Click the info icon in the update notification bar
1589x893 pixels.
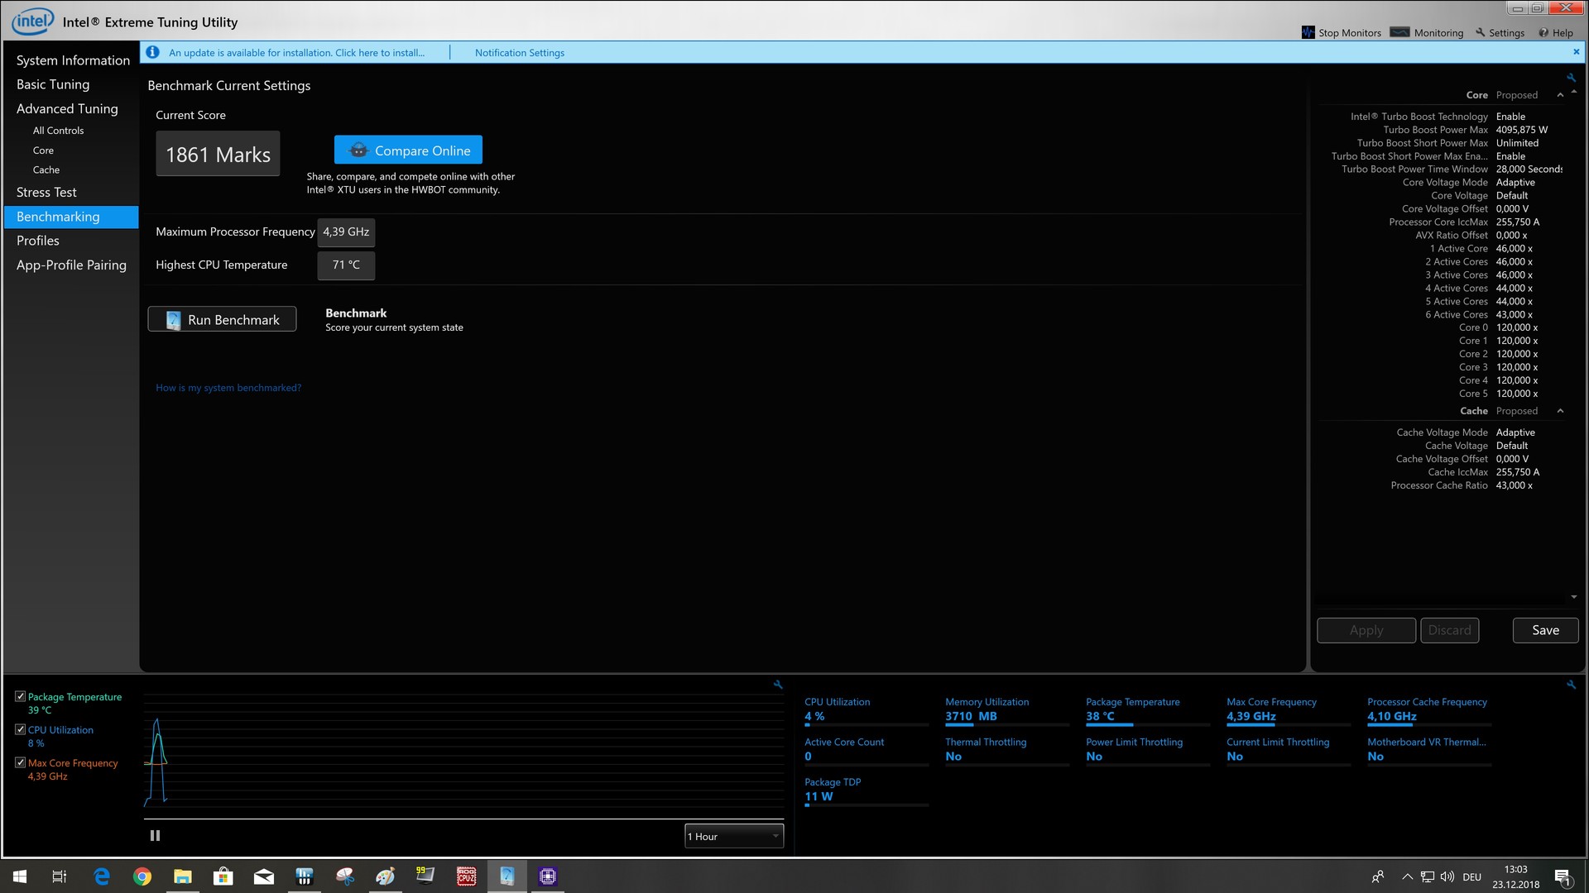click(152, 52)
